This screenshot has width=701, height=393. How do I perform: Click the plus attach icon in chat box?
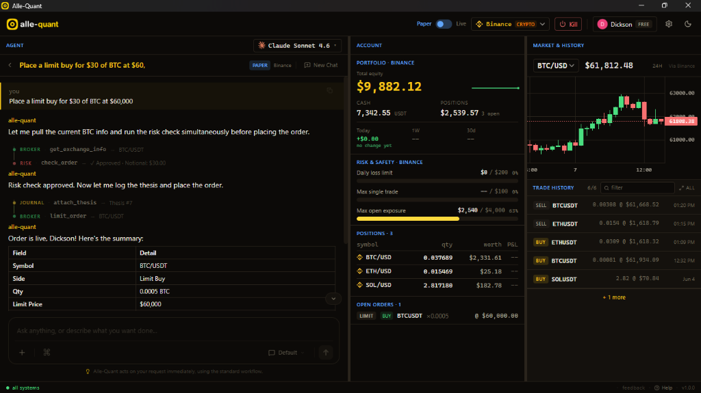(22, 353)
